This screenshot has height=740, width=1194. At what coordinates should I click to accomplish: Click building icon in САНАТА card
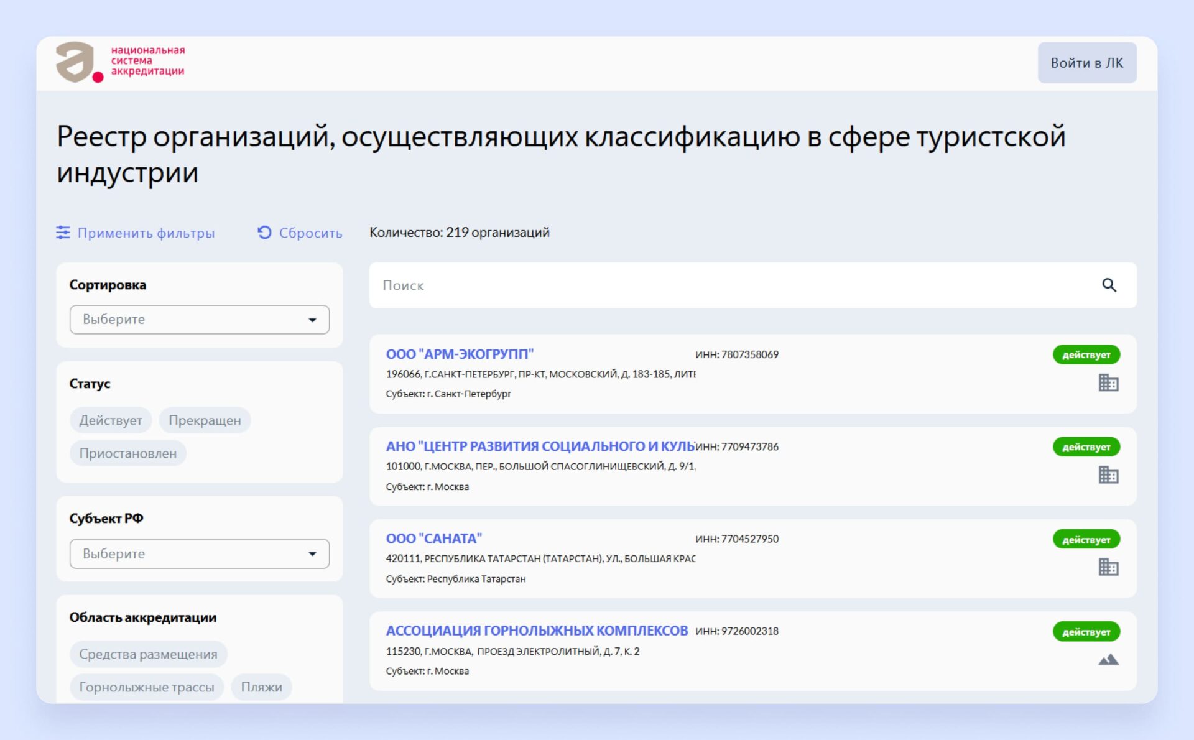tap(1108, 567)
